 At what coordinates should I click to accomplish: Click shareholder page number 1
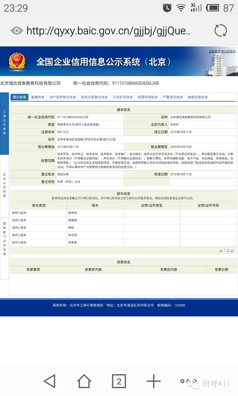click(x=225, y=251)
